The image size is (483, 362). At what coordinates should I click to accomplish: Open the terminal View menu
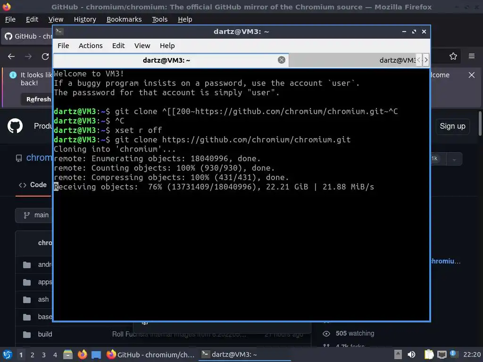pos(142,46)
